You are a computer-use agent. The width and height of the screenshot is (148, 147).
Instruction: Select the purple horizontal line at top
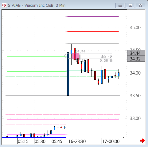click(x=63, y=17)
